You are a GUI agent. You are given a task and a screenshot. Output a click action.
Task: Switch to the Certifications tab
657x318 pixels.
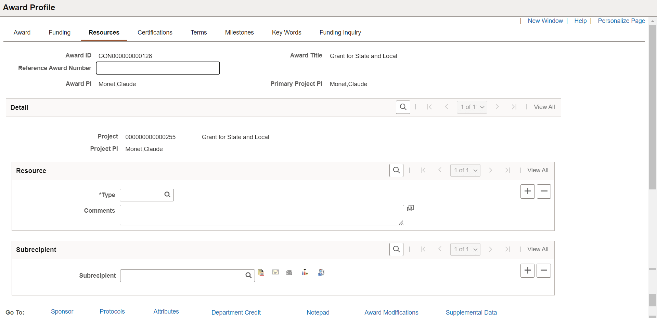tap(155, 32)
